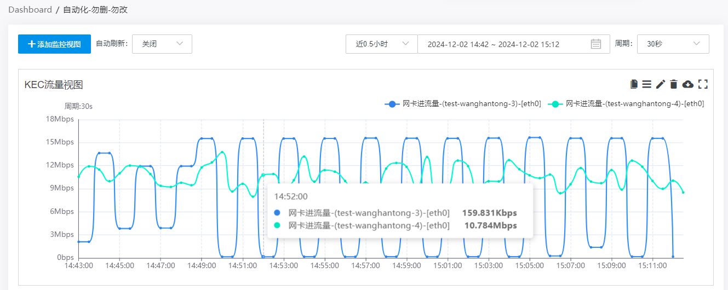This screenshot has width=728, height=290.
Task: Download chart data via cloud icon
Action: pyautogui.click(x=688, y=84)
